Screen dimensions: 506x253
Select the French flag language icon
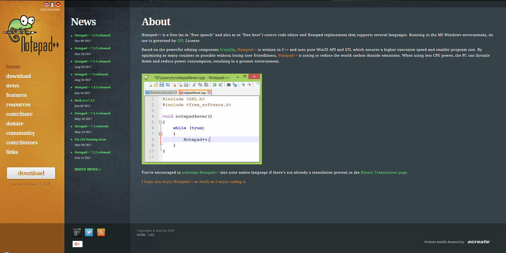[52, 4]
